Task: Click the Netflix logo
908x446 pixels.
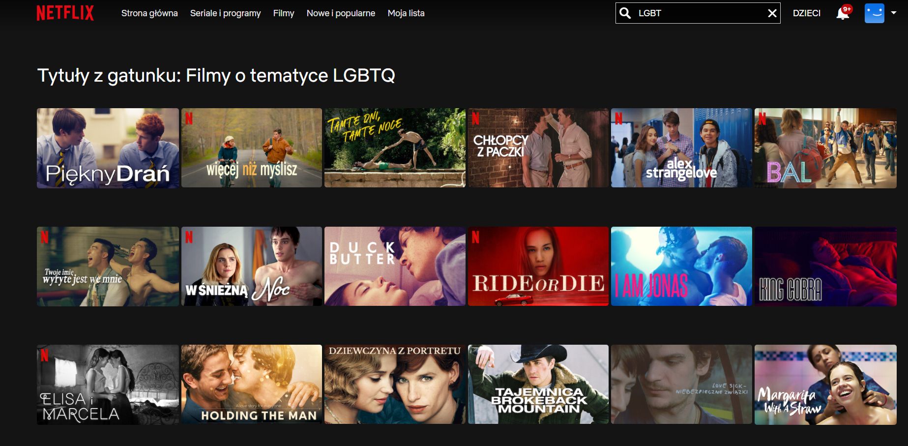Action: click(65, 13)
